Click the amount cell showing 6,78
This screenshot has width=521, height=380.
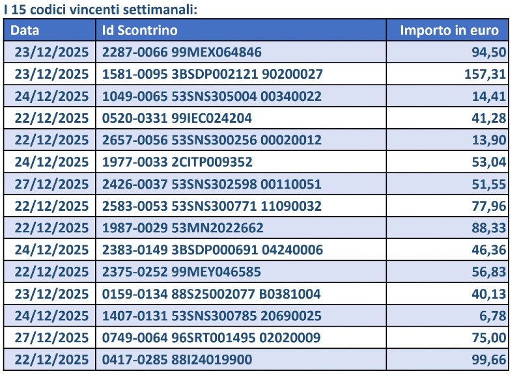(493, 316)
